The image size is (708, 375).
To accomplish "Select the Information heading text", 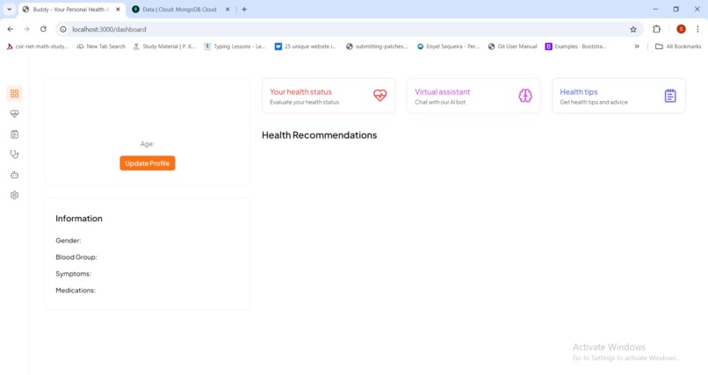I will 79,219.
